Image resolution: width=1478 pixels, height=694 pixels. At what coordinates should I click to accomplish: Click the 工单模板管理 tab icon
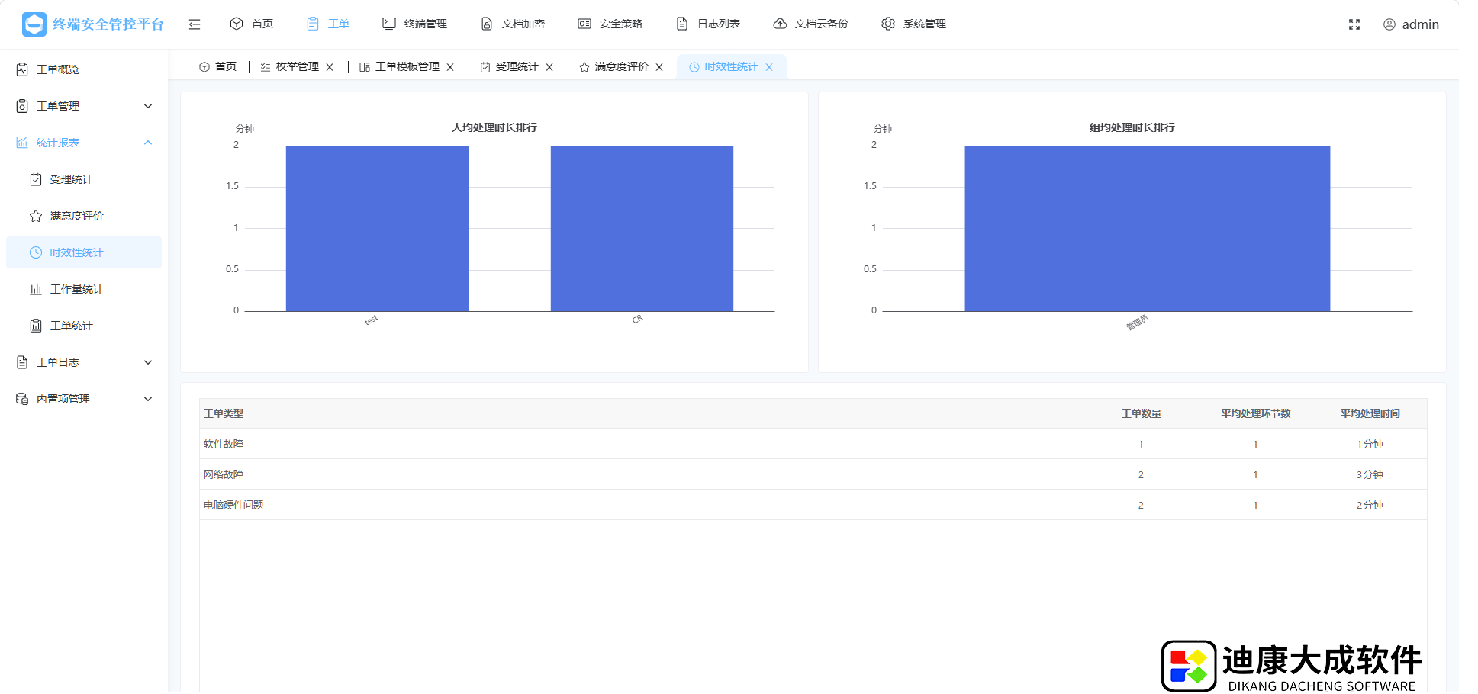365,67
